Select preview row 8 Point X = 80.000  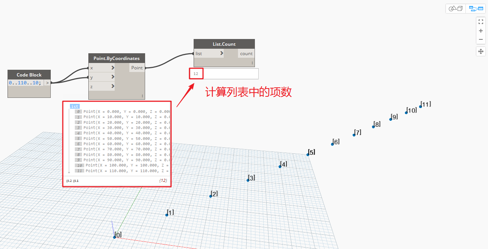tap(122, 154)
